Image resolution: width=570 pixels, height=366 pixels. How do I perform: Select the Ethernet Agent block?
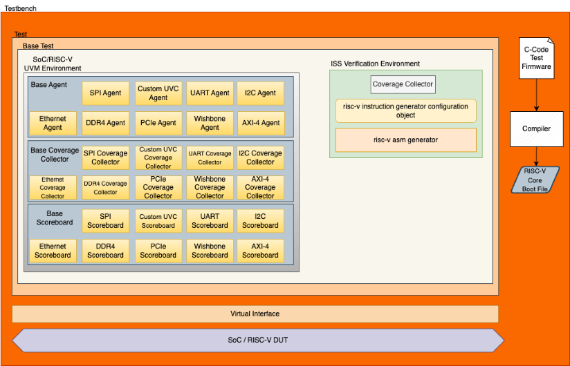pyautogui.click(x=53, y=123)
